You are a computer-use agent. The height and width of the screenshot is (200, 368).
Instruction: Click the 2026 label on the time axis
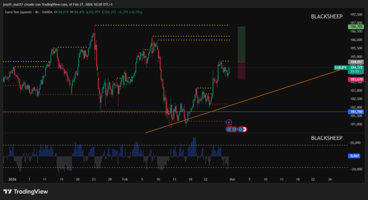12,179
